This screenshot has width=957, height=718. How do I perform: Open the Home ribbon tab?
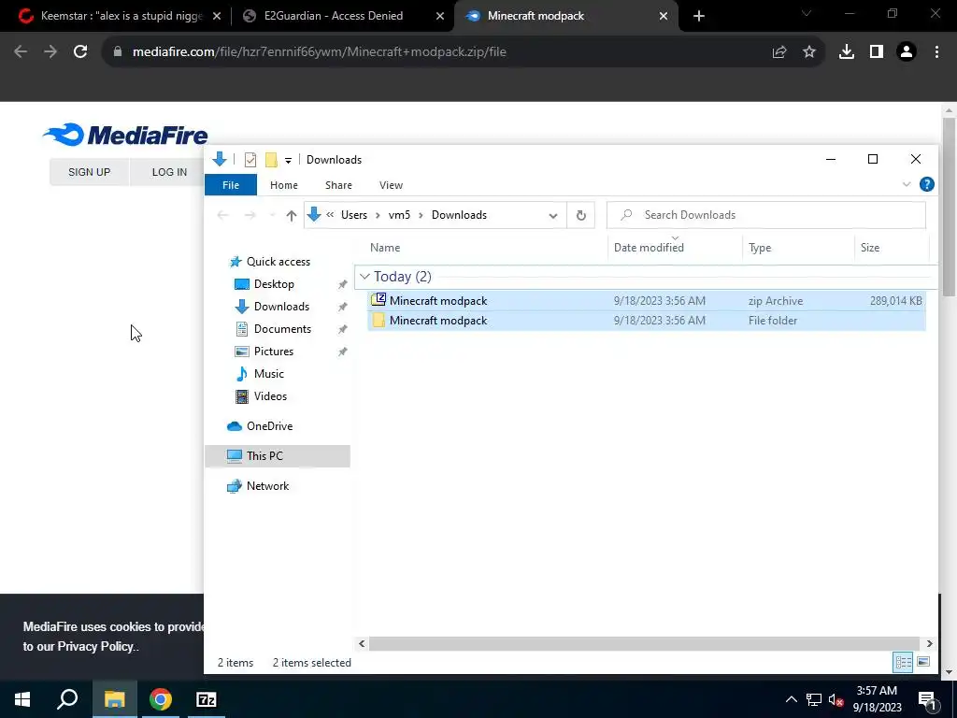(284, 185)
